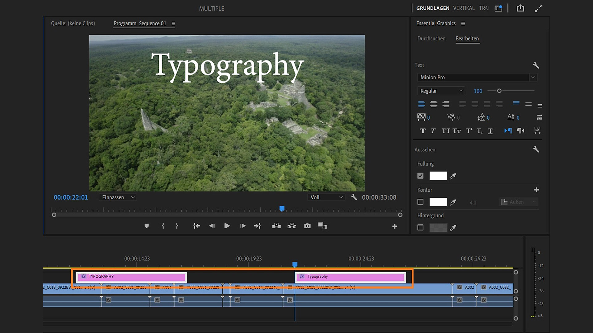
Task: Uncheck the Füllung fill checkbox
Action: [420, 176]
